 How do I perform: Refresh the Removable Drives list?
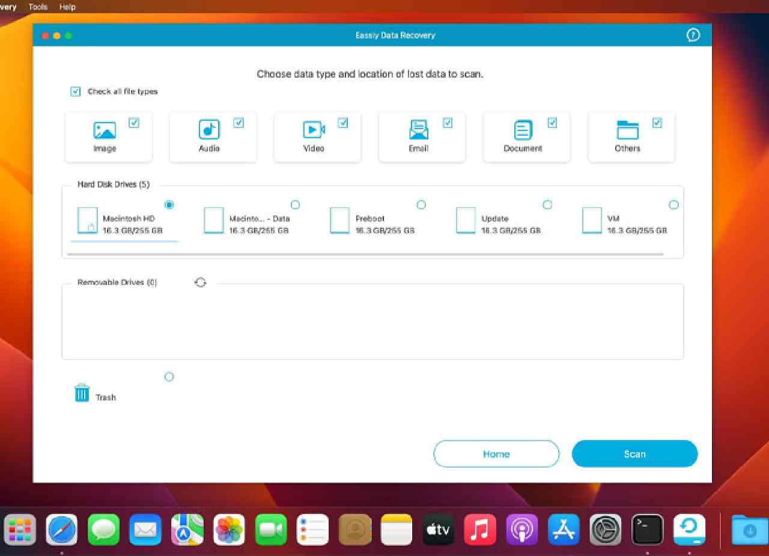coord(201,283)
